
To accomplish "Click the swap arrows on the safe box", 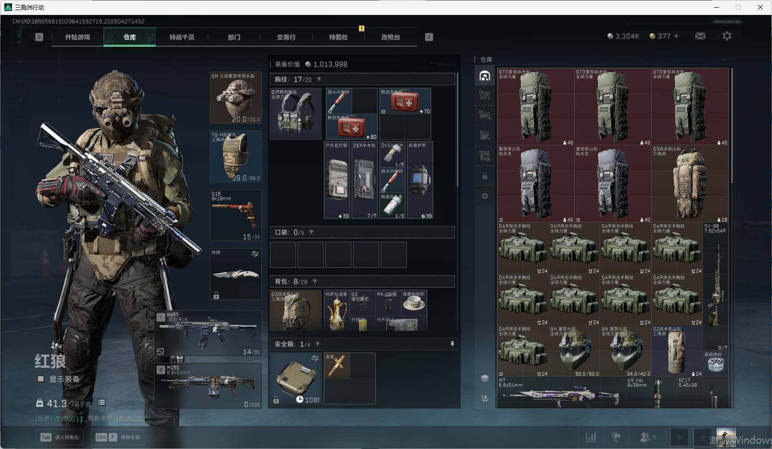I will pyautogui.click(x=315, y=358).
